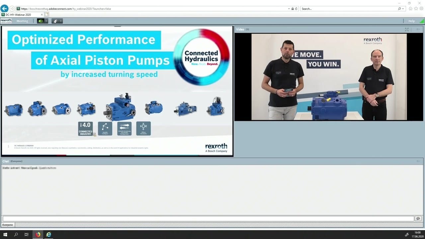Open the Windows Start menu
425x239 pixels.
click(x=5, y=234)
